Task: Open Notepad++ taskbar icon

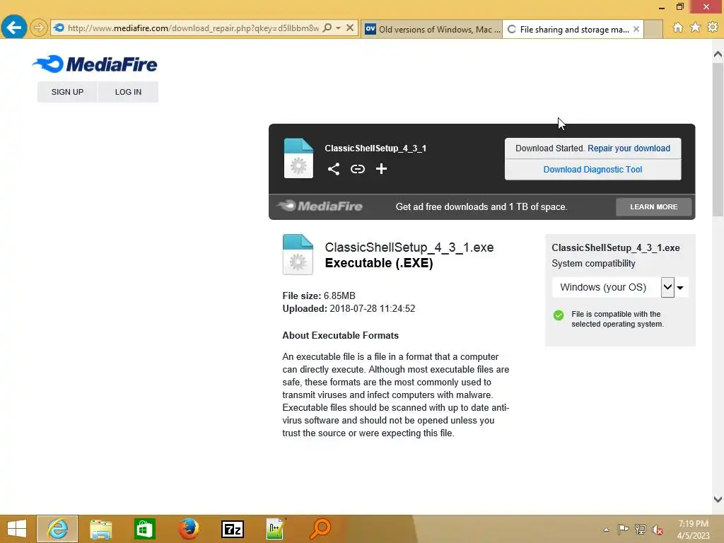Action: 276,529
